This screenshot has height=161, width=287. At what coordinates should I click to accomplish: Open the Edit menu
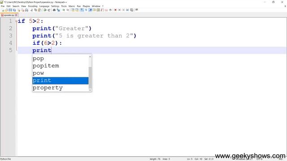click(x=9, y=6)
